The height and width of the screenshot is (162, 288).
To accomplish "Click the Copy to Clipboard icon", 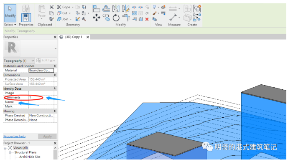I will 51,13.
